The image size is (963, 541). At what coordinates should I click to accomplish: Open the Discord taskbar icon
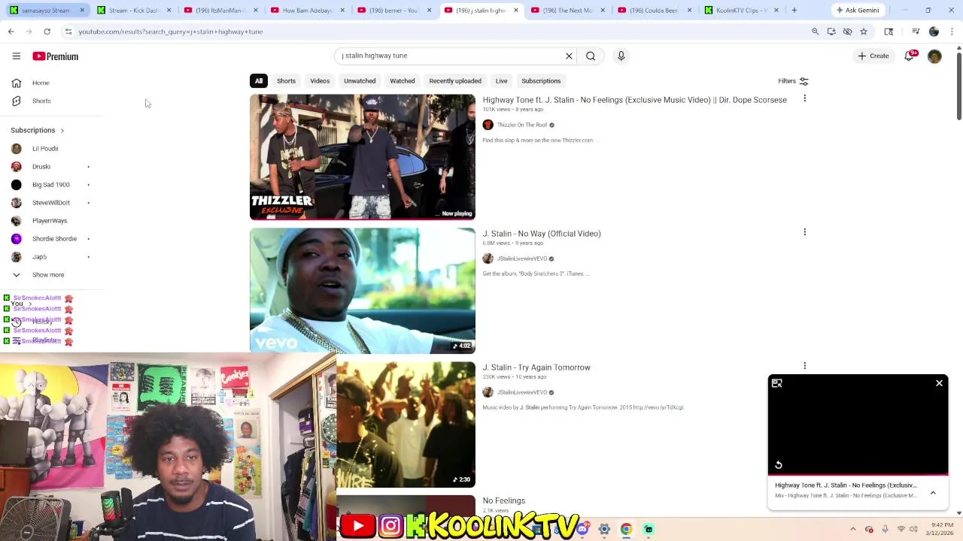582,529
